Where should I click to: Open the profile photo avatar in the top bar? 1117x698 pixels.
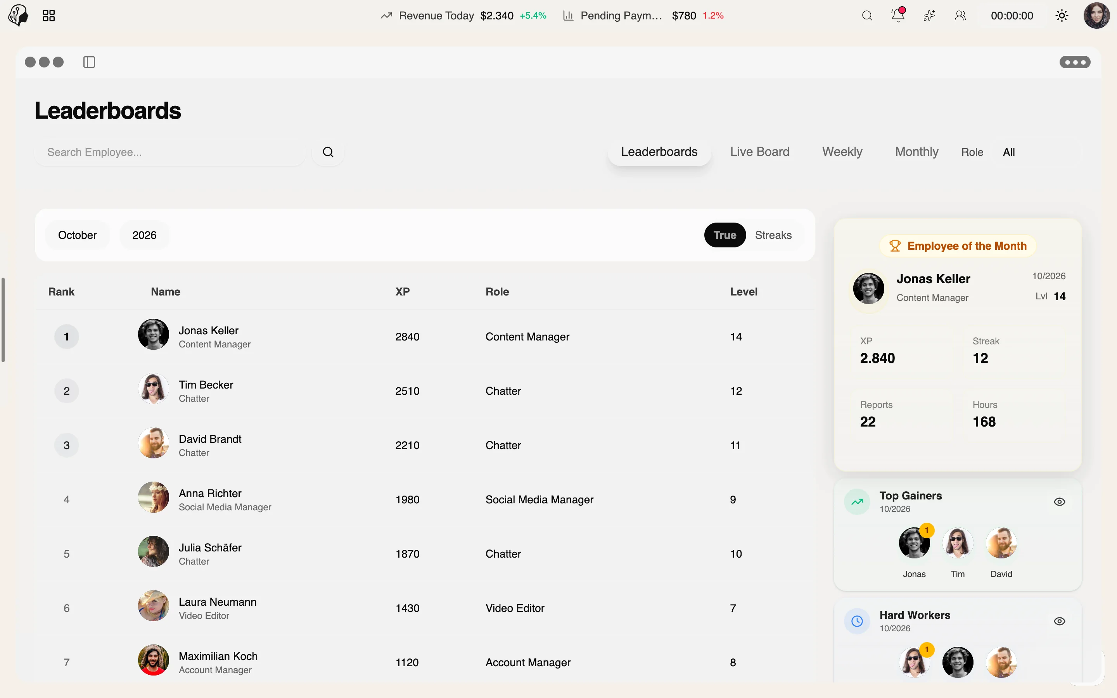pyautogui.click(x=1097, y=16)
